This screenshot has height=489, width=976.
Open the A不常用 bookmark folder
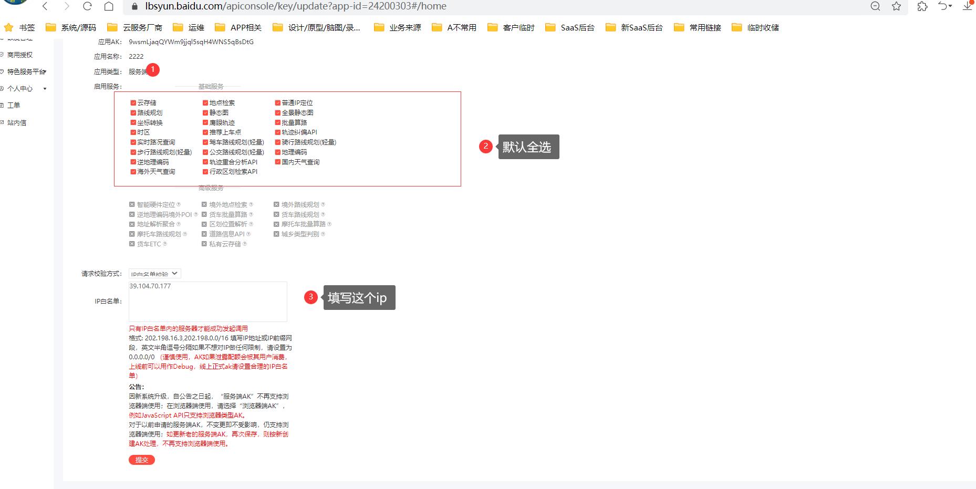click(x=454, y=27)
